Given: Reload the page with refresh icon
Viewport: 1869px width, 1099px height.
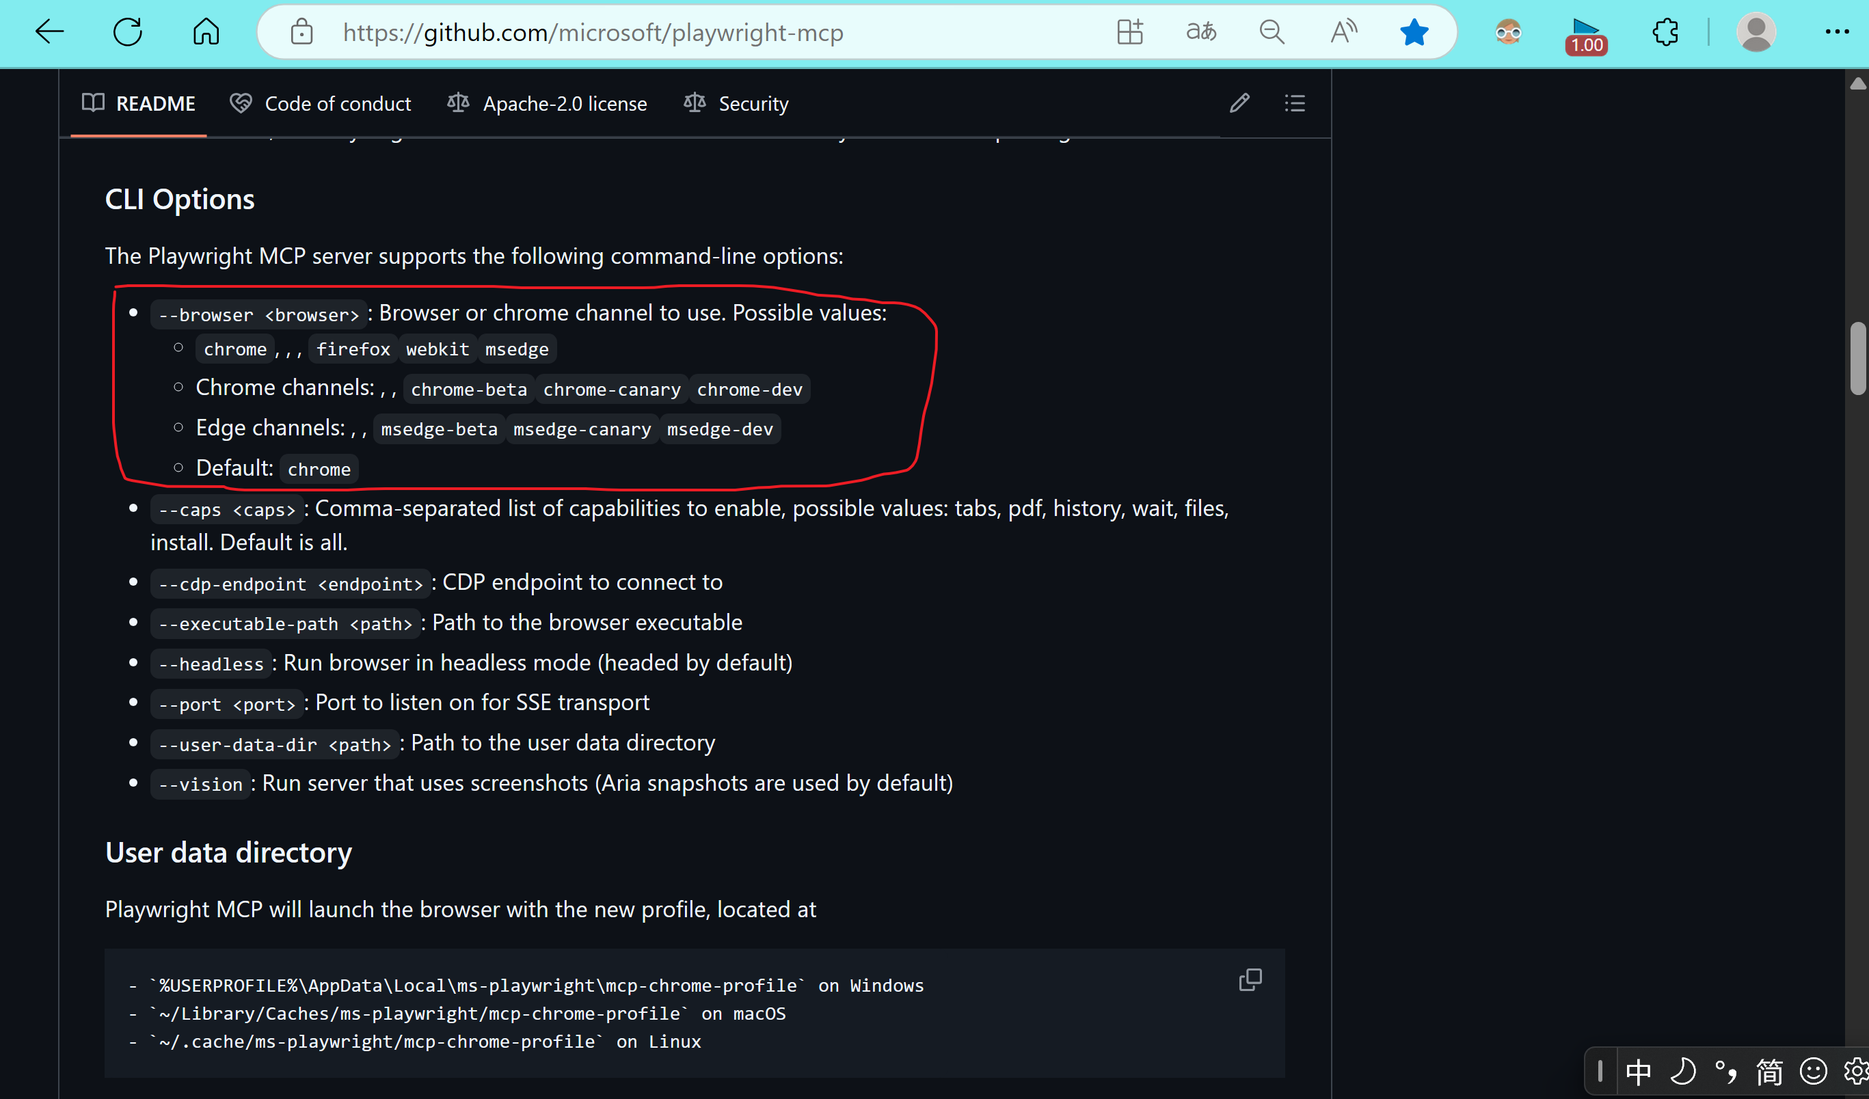Looking at the screenshot, I should [x=128, y=32].
